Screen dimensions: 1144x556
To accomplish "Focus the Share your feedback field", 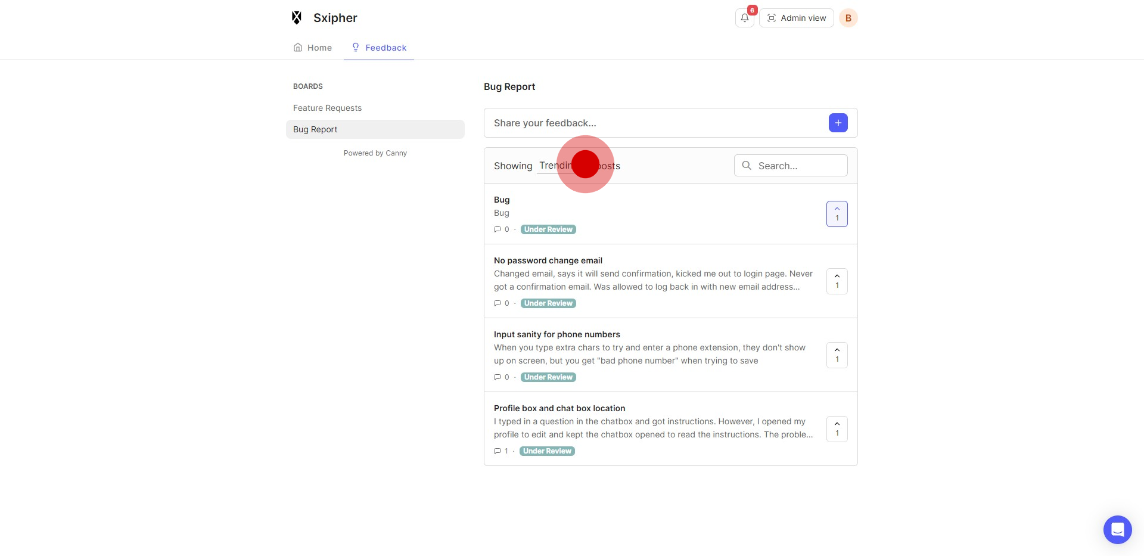I will click(x=655, y=123).
